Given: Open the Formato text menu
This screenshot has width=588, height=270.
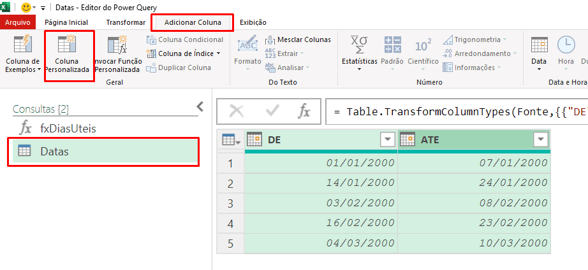Looking at the screenshot, I should (247, 53).
